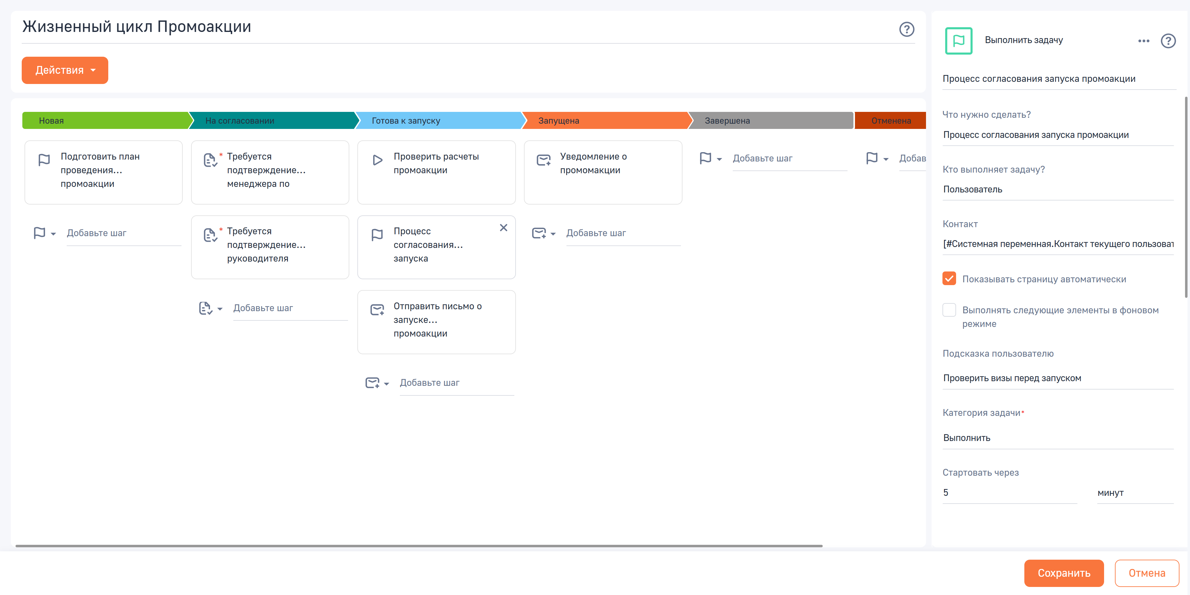Click flag step-type icon in Завершена column
This screenshot has width=1190, height=595.
(705, 158)
